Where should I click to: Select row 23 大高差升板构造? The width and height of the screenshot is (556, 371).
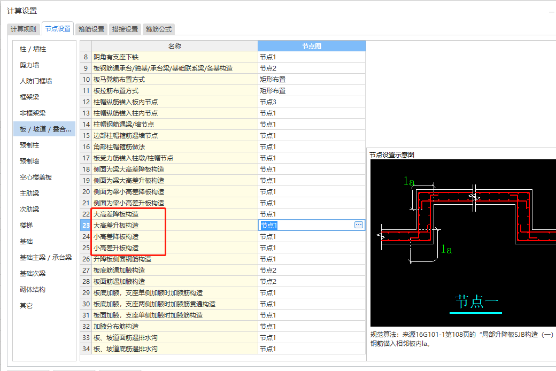(174, 226)
